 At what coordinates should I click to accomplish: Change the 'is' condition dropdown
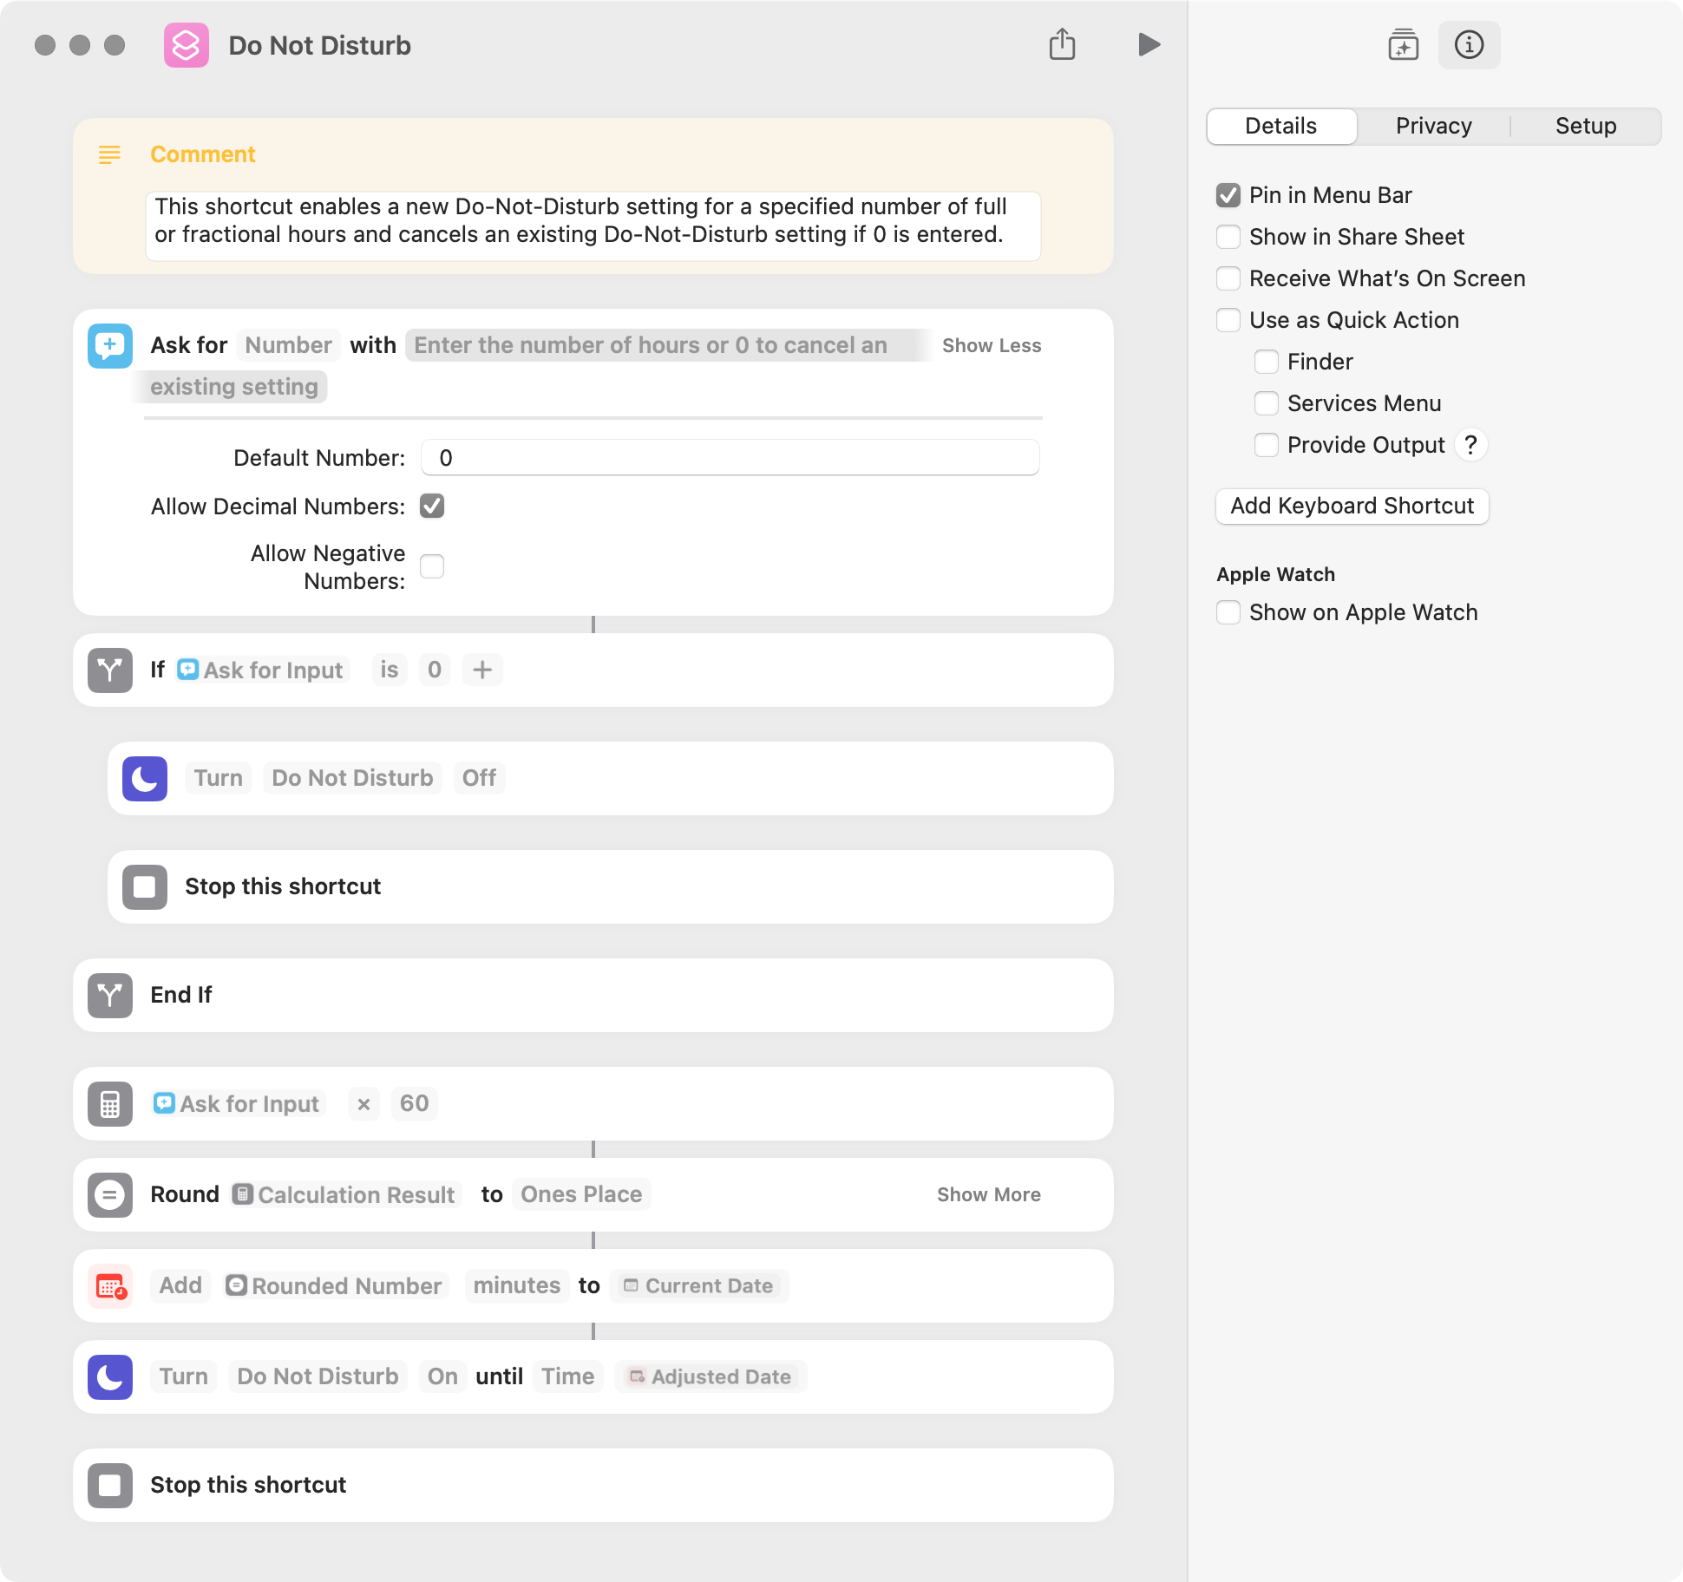[390, 670]
